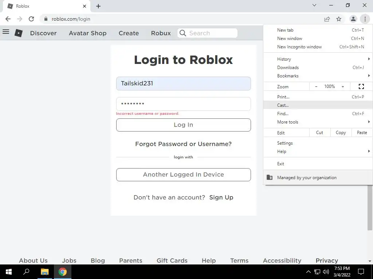Click the Roblox Search box

point(207,33)
